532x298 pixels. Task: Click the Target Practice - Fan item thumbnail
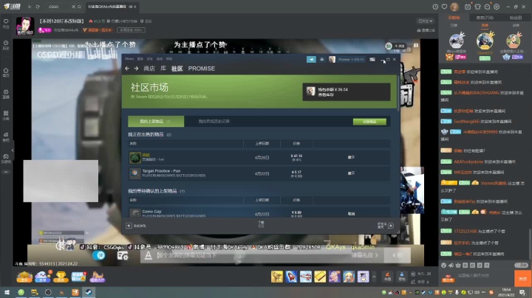pos(134,173)
